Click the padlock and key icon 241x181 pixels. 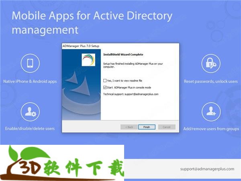point(211,63)
